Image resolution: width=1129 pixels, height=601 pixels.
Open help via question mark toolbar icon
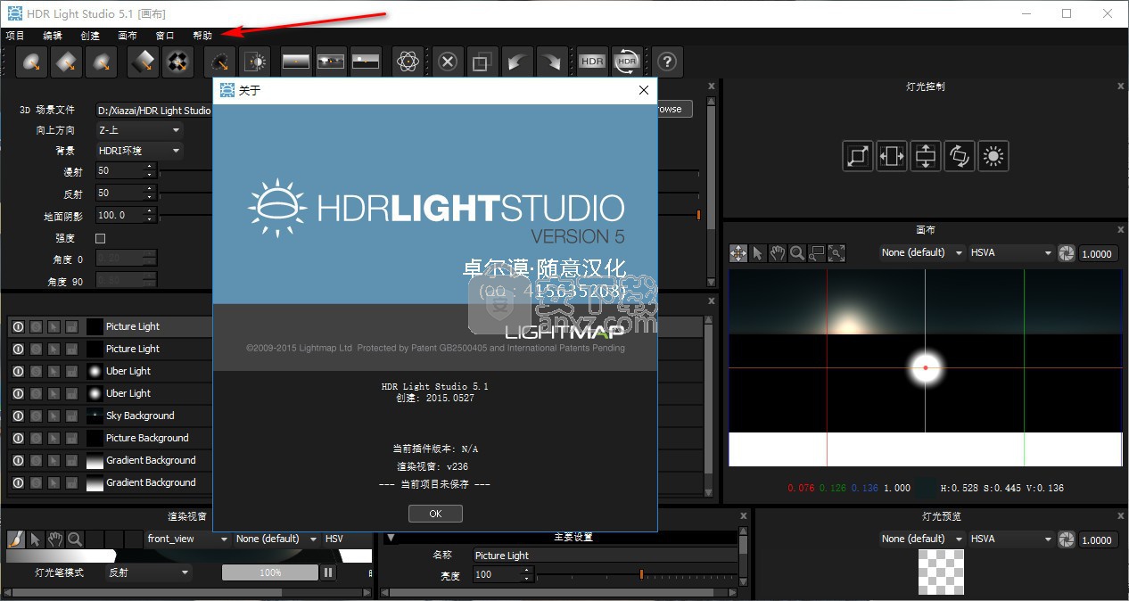(668, 62)
